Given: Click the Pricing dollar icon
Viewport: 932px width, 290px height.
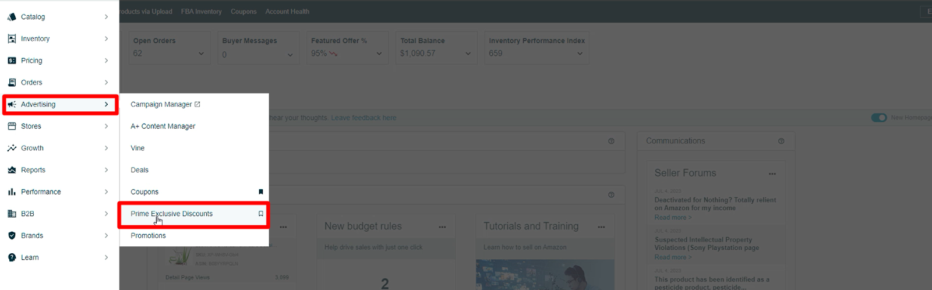Looking at the screenshot, I should 12,61.
